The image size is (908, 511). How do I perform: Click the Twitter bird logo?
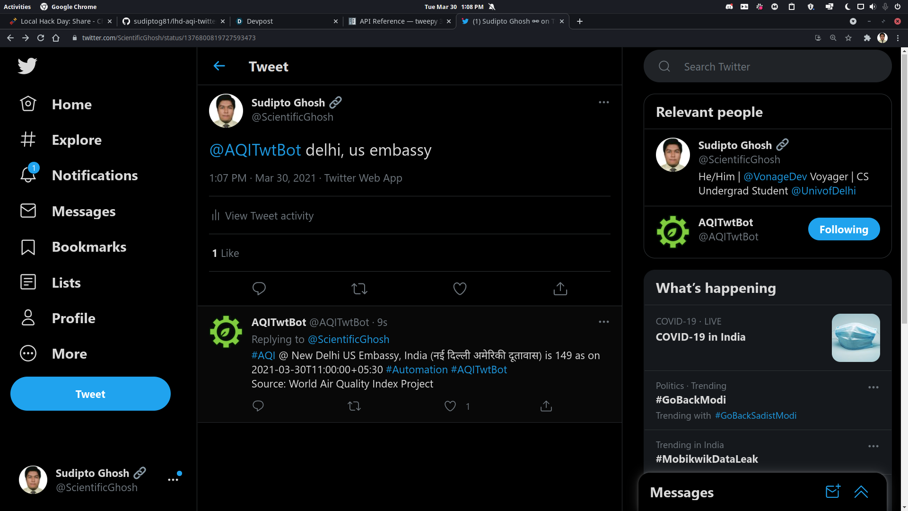27,66
